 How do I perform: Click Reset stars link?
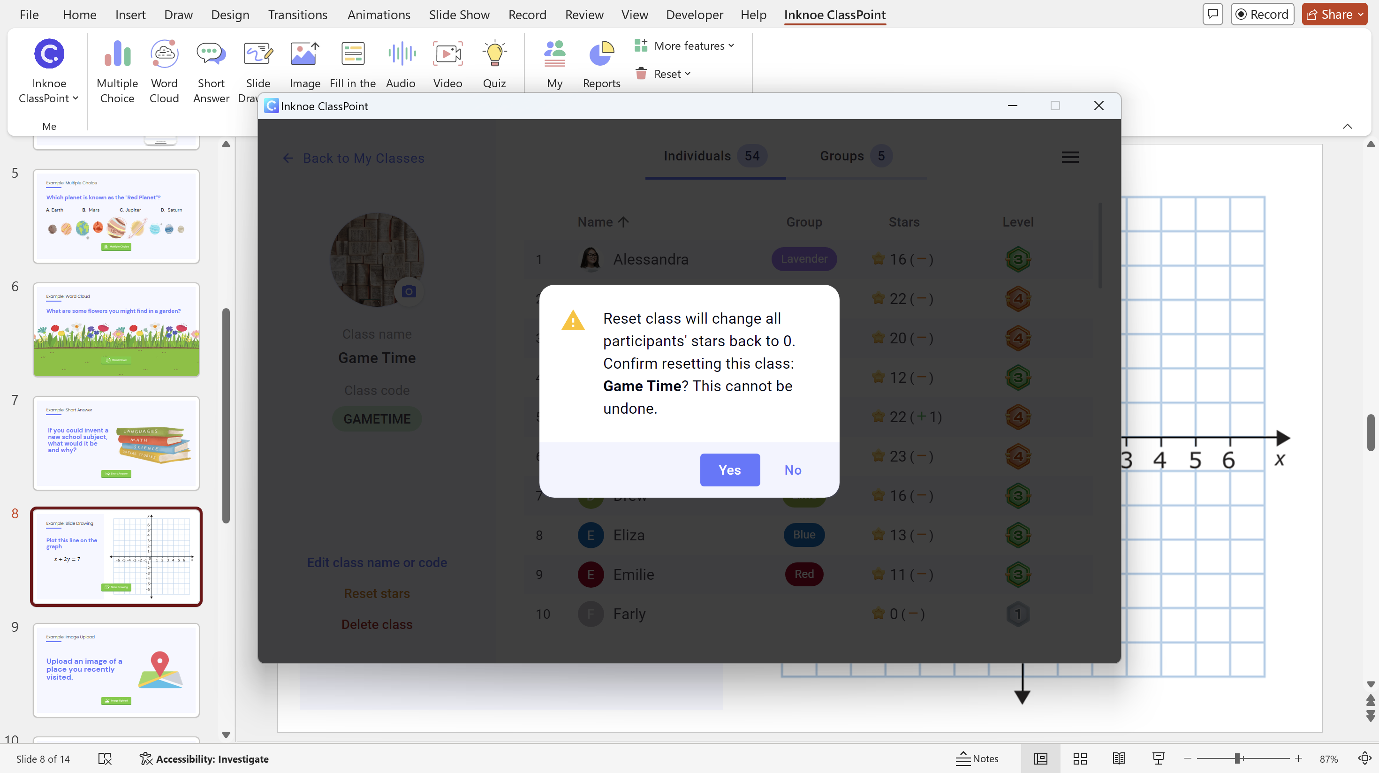click(377, 593)
